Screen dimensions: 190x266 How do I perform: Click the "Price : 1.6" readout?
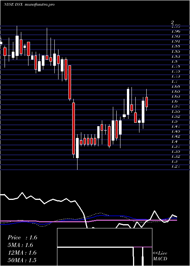pyautogui.click(x=22, y=237)
